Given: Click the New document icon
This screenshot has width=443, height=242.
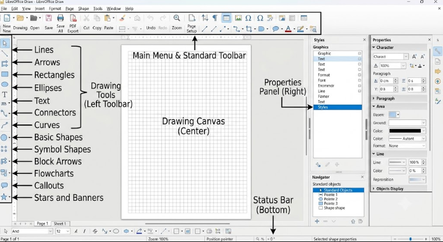Looking at the screenshot, I should click(7, 18).
